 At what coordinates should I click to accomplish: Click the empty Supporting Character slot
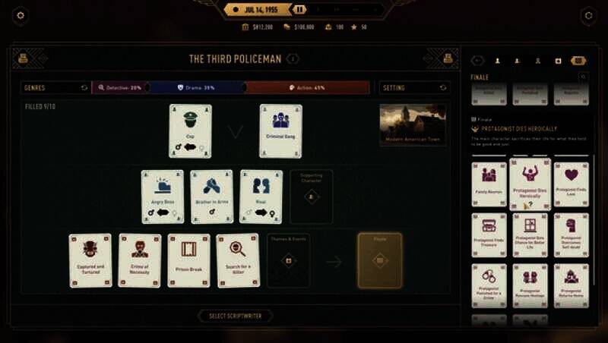tap(311, 197)
